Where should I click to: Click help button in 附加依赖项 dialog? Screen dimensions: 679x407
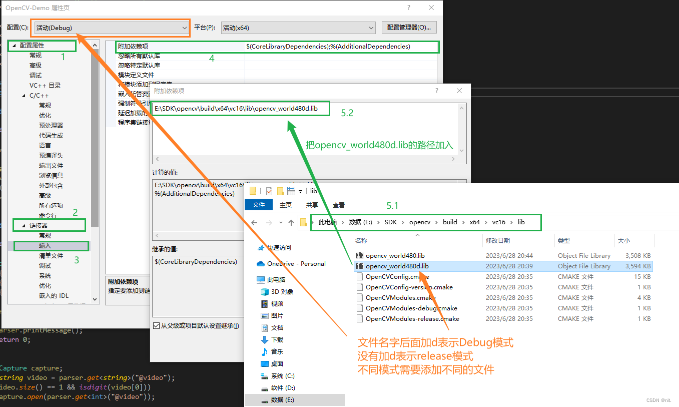(x=437, y=91)
